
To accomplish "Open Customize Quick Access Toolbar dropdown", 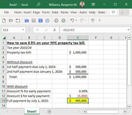I will (100, 20).
